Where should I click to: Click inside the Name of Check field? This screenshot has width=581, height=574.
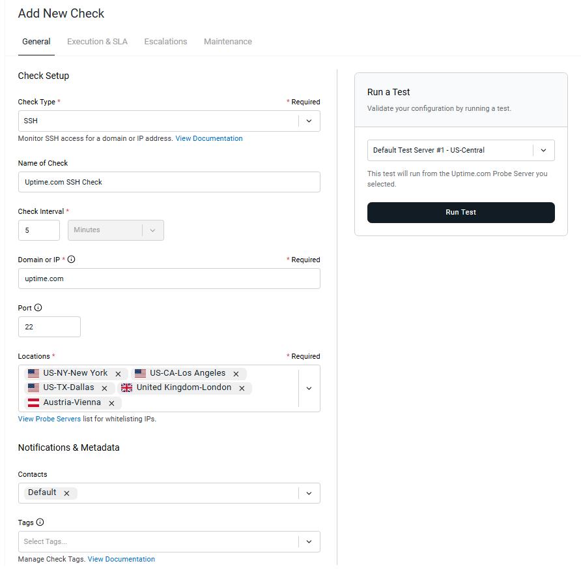coord(169,182)
